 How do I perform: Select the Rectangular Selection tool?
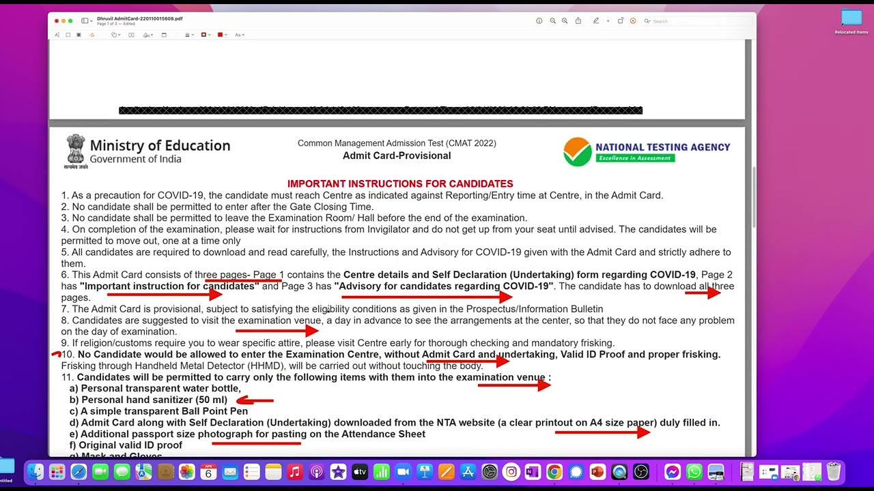coord(68,35)
